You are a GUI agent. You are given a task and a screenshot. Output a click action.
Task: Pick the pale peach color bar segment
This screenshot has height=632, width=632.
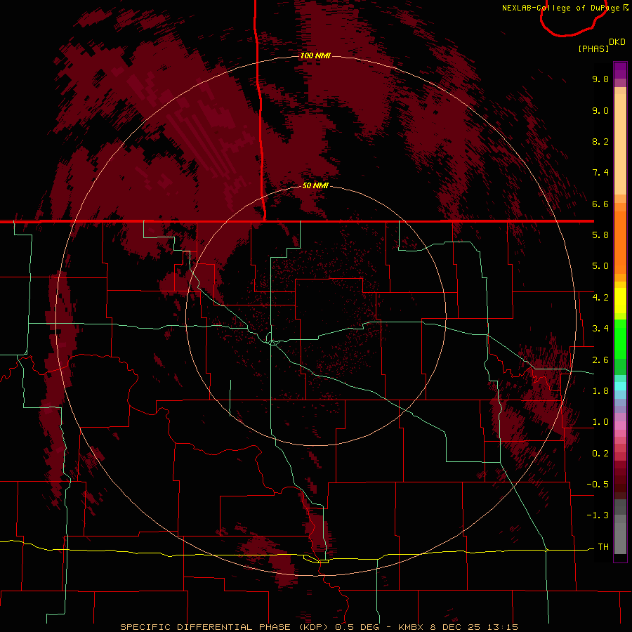[x=620, y=144]
